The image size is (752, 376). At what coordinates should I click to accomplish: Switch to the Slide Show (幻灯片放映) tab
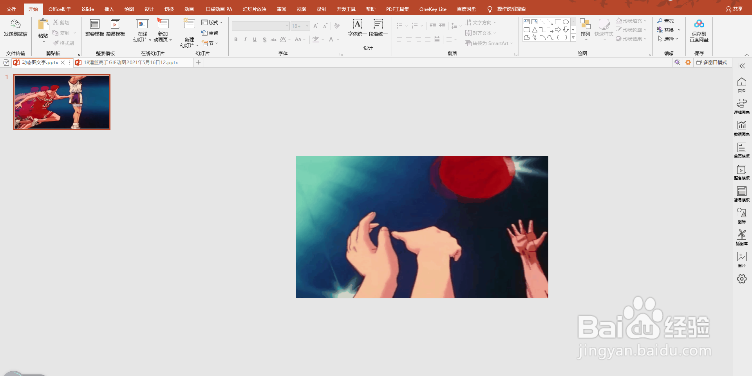coord(255,9)
